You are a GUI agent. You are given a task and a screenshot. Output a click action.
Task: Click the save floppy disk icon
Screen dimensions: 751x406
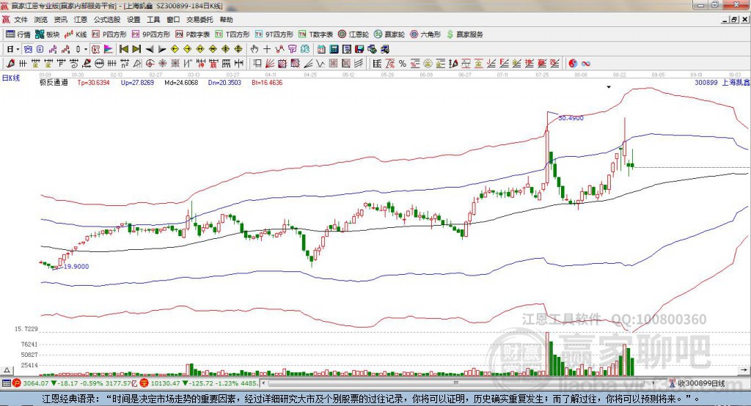point(359,49)
